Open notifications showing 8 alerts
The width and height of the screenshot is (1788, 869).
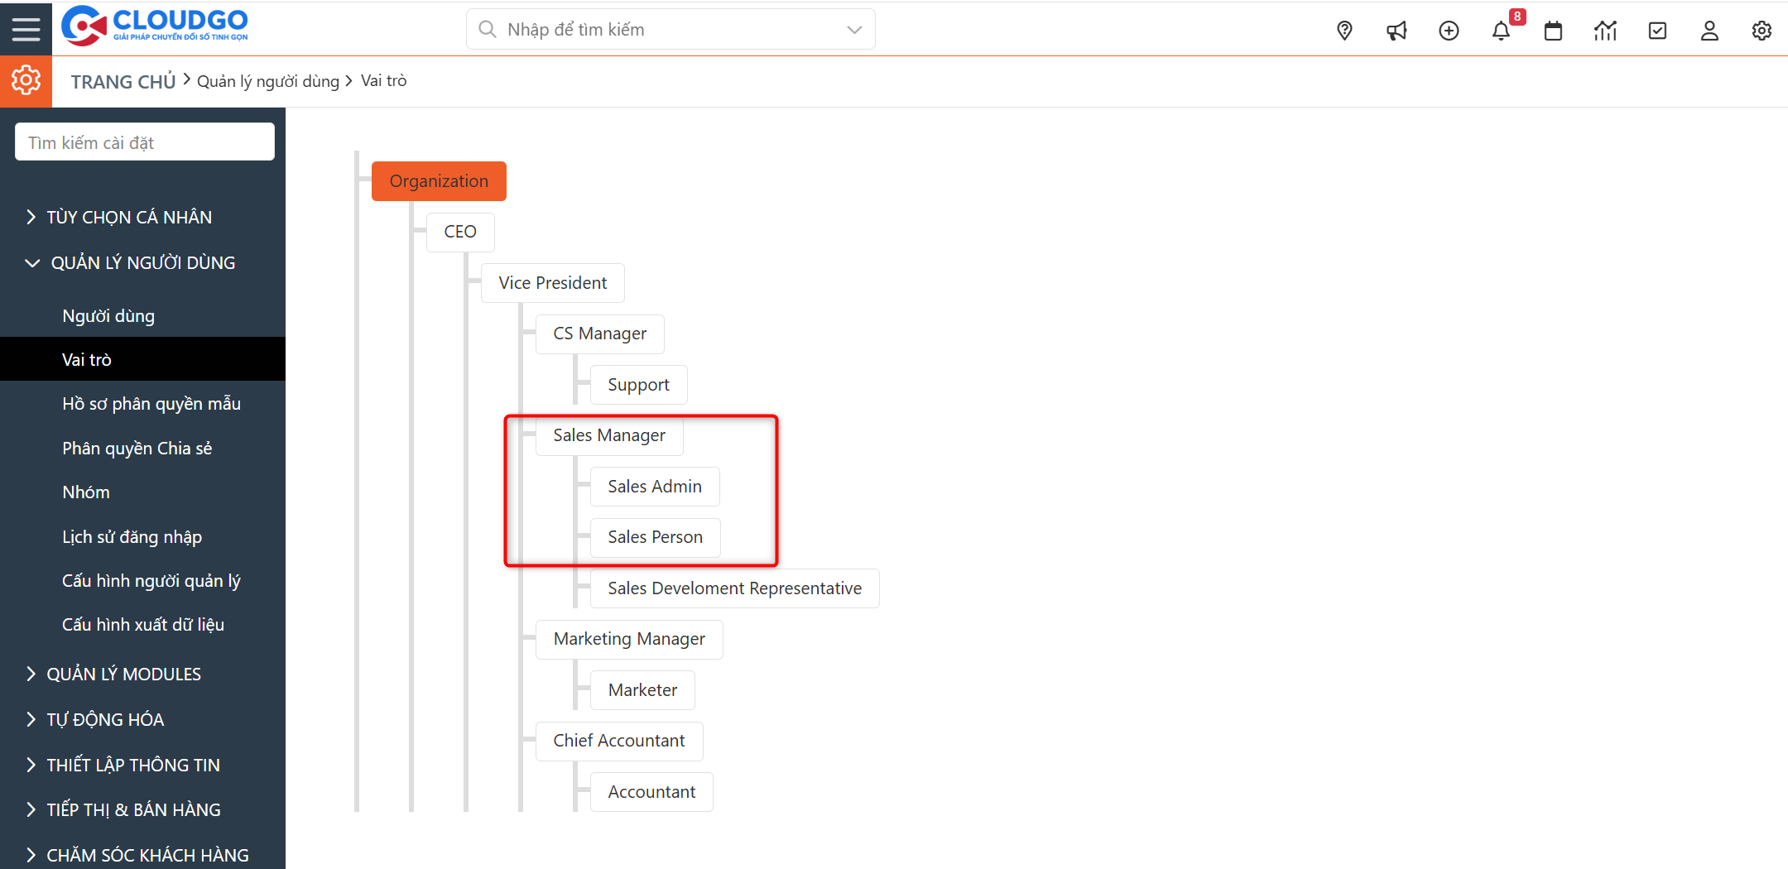[x=1501, y=29]
